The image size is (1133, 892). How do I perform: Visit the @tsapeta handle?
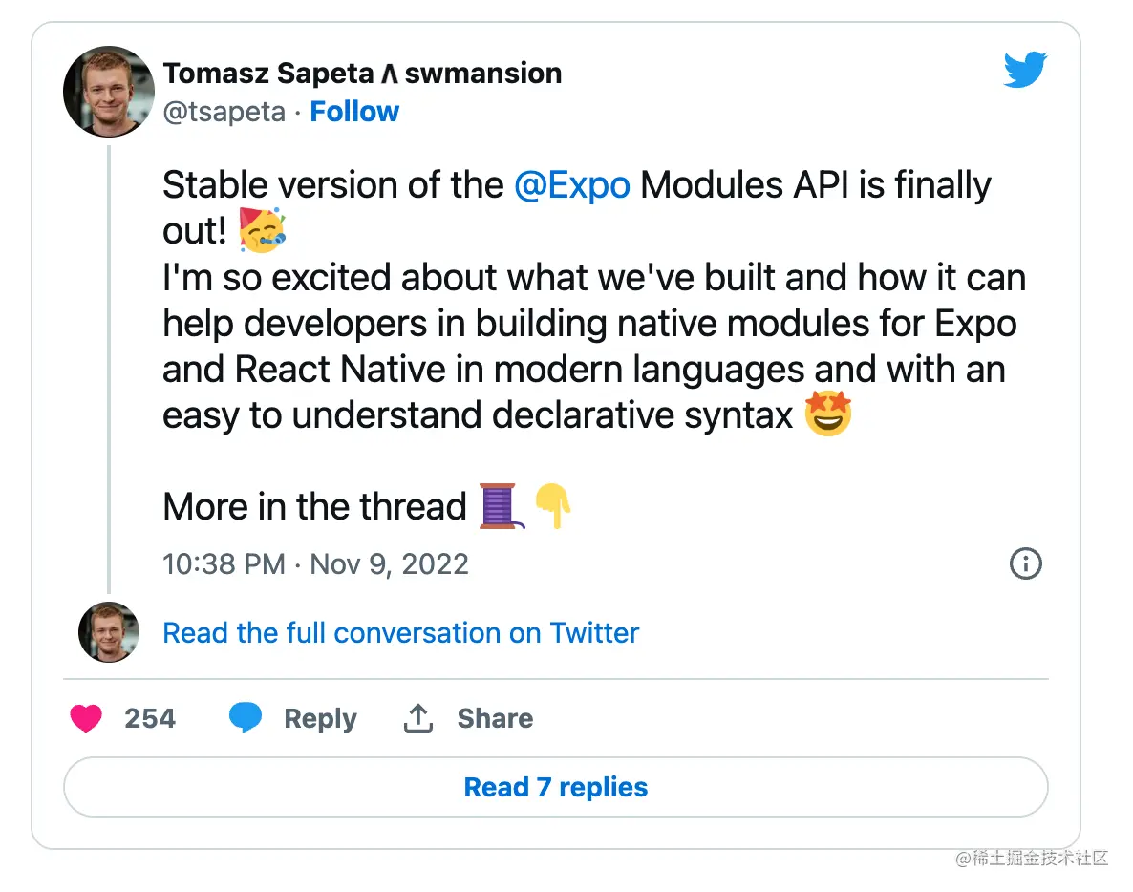pyautogui.click(x=224, y=112)
